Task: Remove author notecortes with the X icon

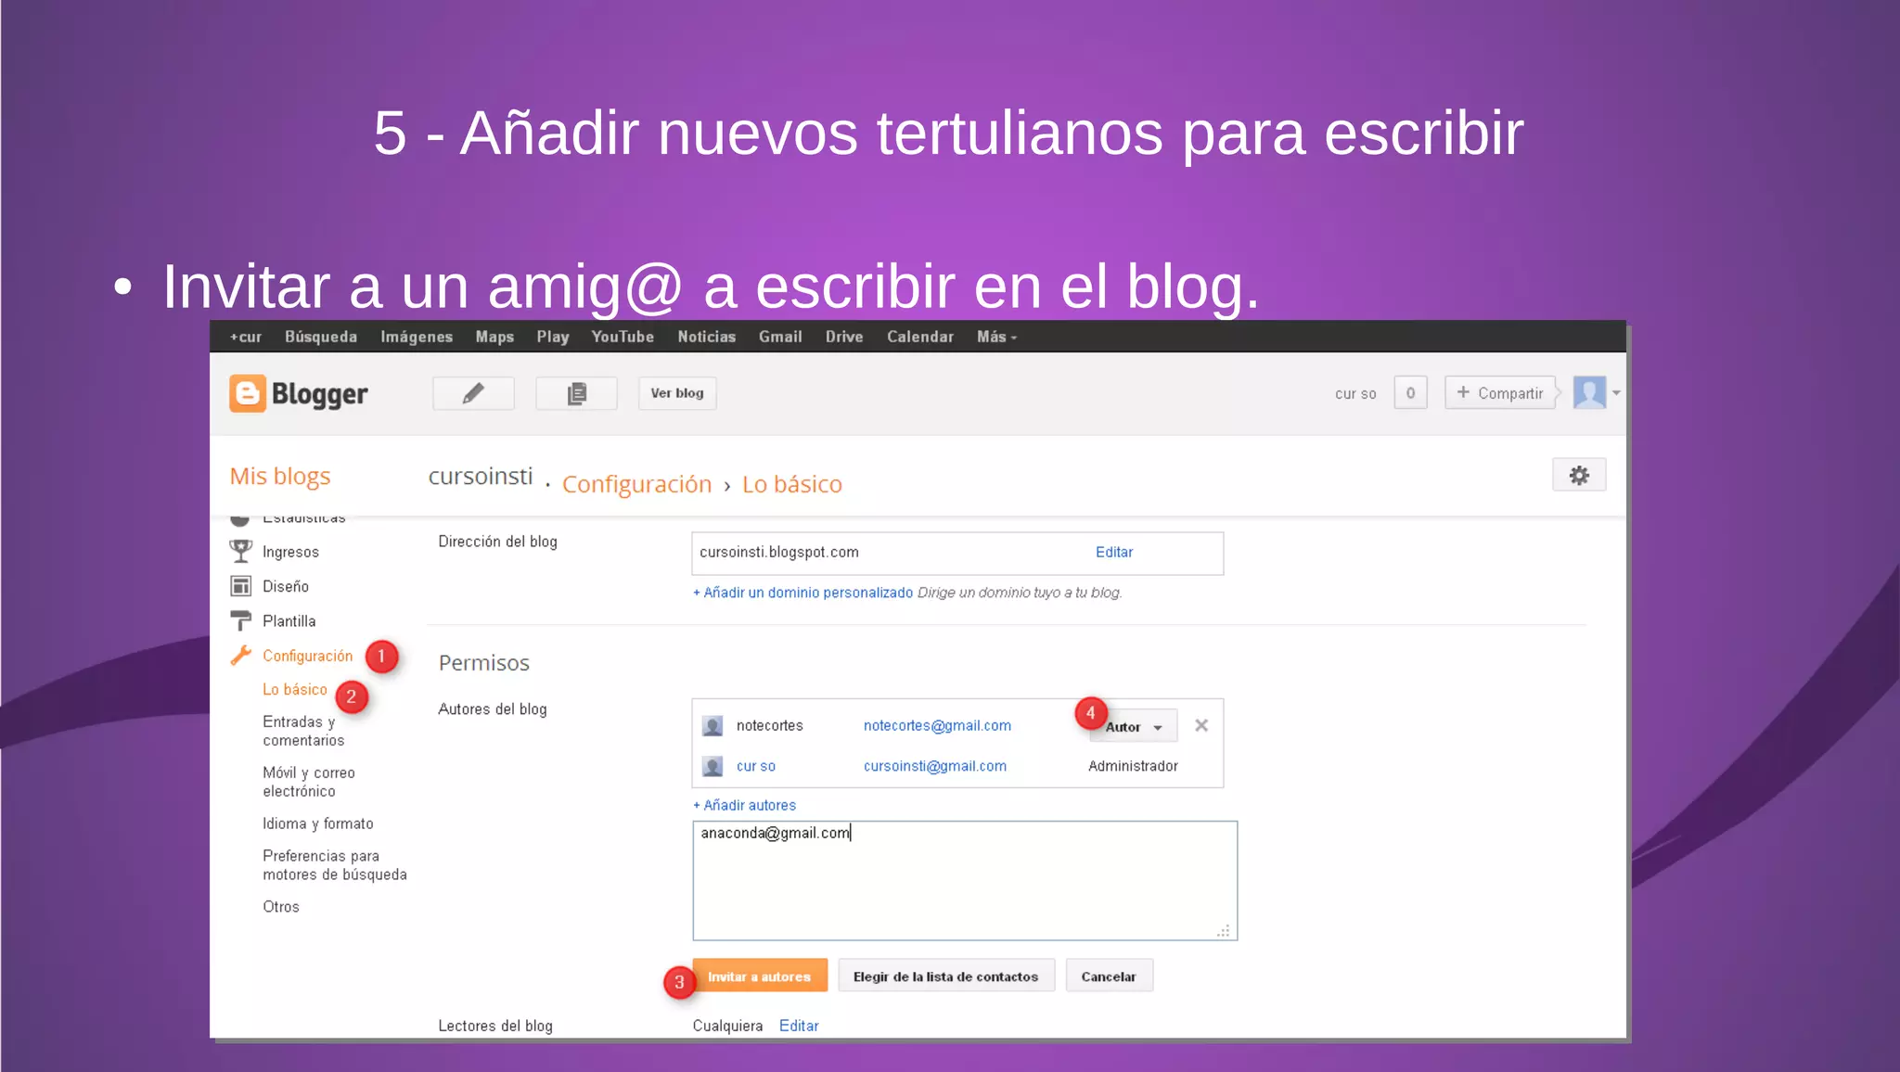Action: pos(1201,725)
